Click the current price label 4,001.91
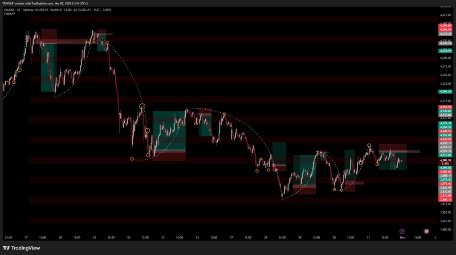The width and height of the screenshot is (456, 255). (x=445, y=160)
